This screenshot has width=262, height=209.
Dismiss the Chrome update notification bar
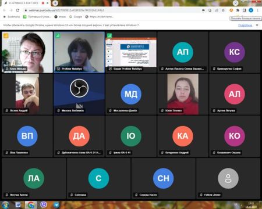[257, 25]
